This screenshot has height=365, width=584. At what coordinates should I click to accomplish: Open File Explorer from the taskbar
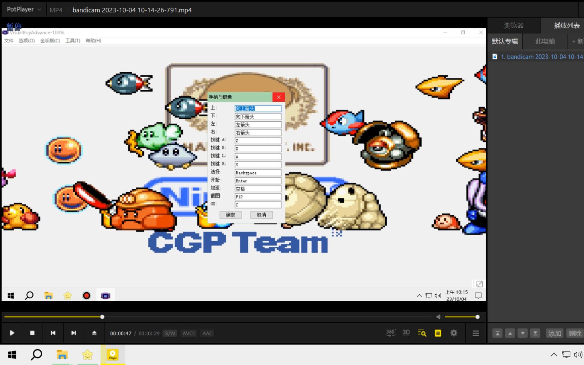(62, 355)
